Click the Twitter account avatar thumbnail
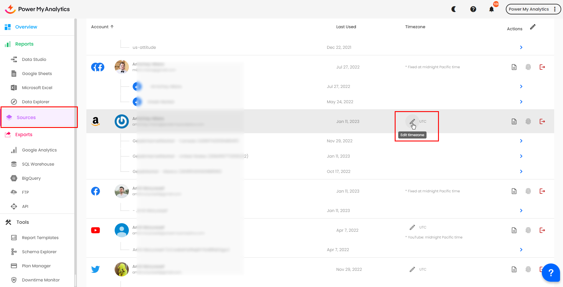This screenshot has width=563, height=287. tap(121, 269)
